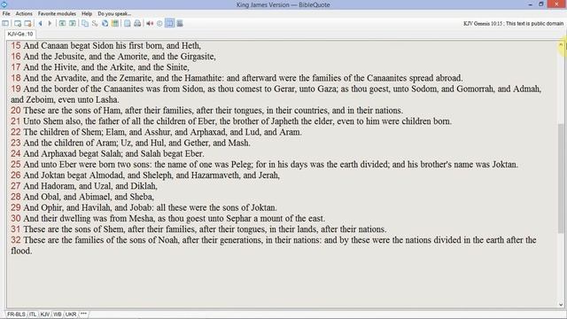The height and width of the screenshot is (319, 567).
Task: Click verse number 26
Action: [x=16, y=175]
